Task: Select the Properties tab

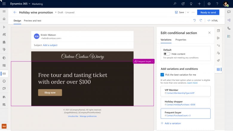Action: pyautogui.click(x=181, y=40)
